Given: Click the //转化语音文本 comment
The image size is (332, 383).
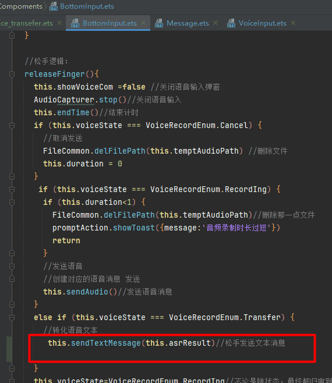Looking at the screenshot, I should [70, 330].
